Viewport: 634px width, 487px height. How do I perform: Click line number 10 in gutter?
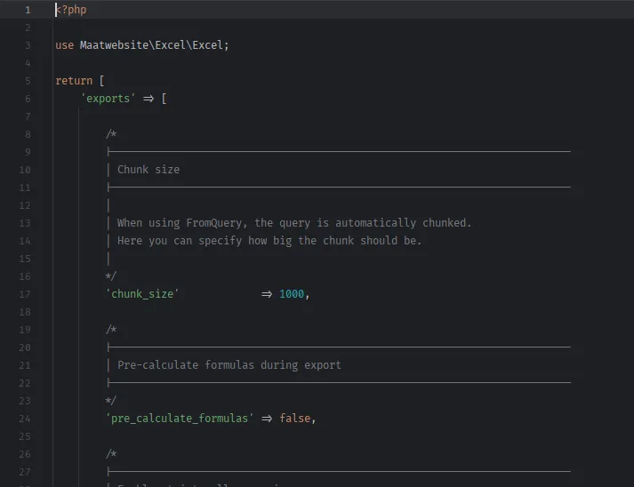pos(25,170)
